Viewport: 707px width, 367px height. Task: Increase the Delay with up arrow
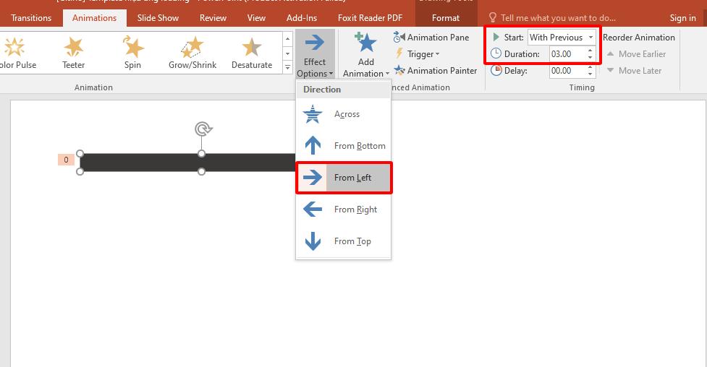(590, 67)
